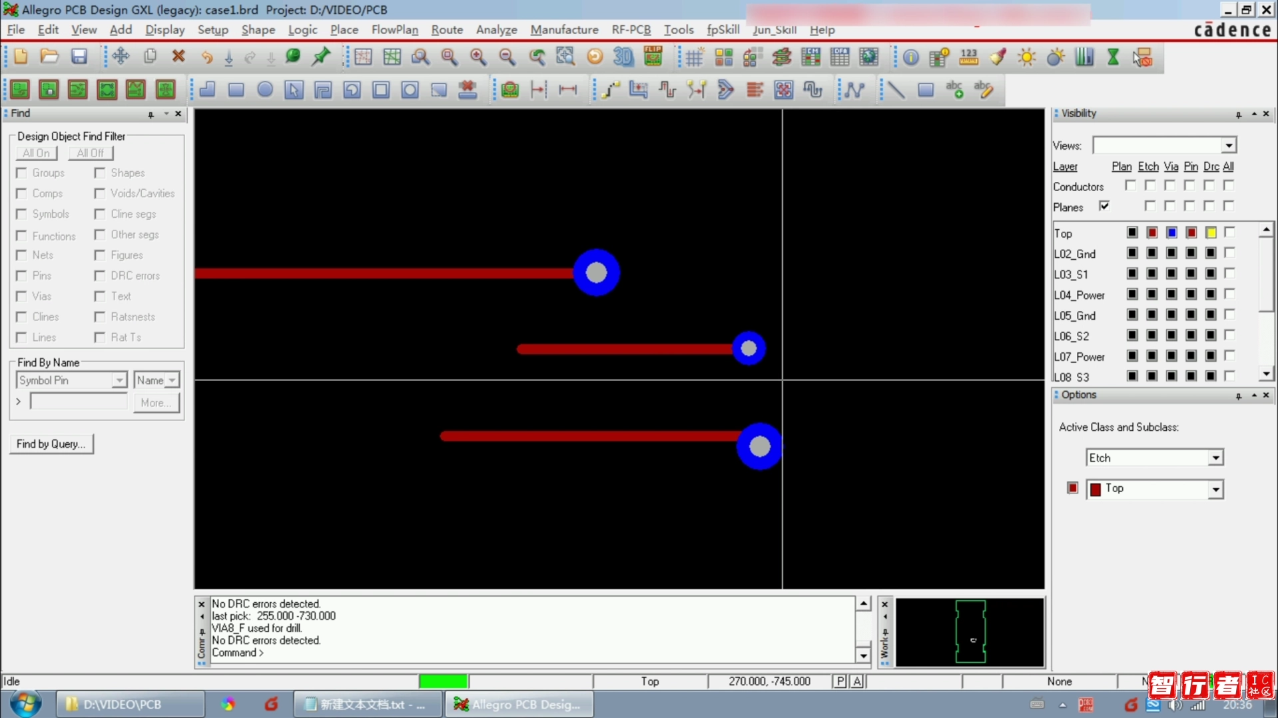The height and width of the screenshot is (718, 1278).
Task: Check the Clines filter checkbox
Action: pyautogui.click(x=22, y=317)
